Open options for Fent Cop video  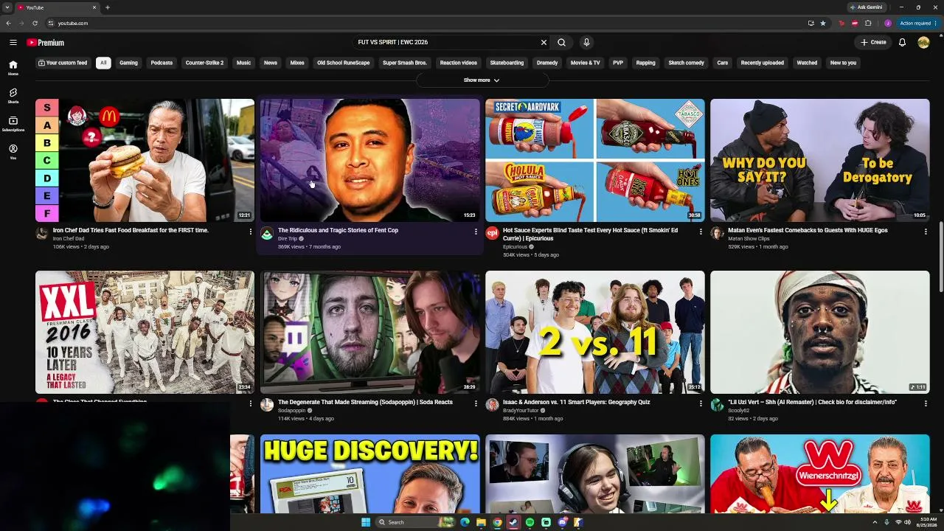476,232
